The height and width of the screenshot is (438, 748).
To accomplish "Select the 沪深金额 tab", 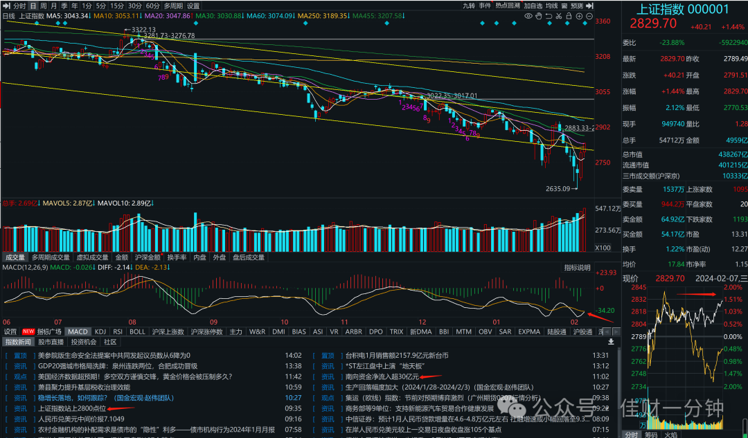I will tap(148, 257).
